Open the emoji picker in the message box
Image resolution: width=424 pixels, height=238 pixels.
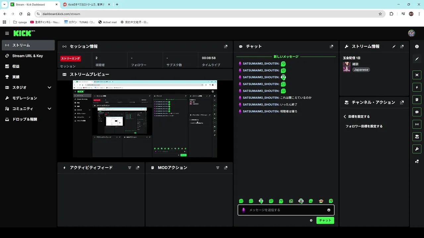pos(329,210)
